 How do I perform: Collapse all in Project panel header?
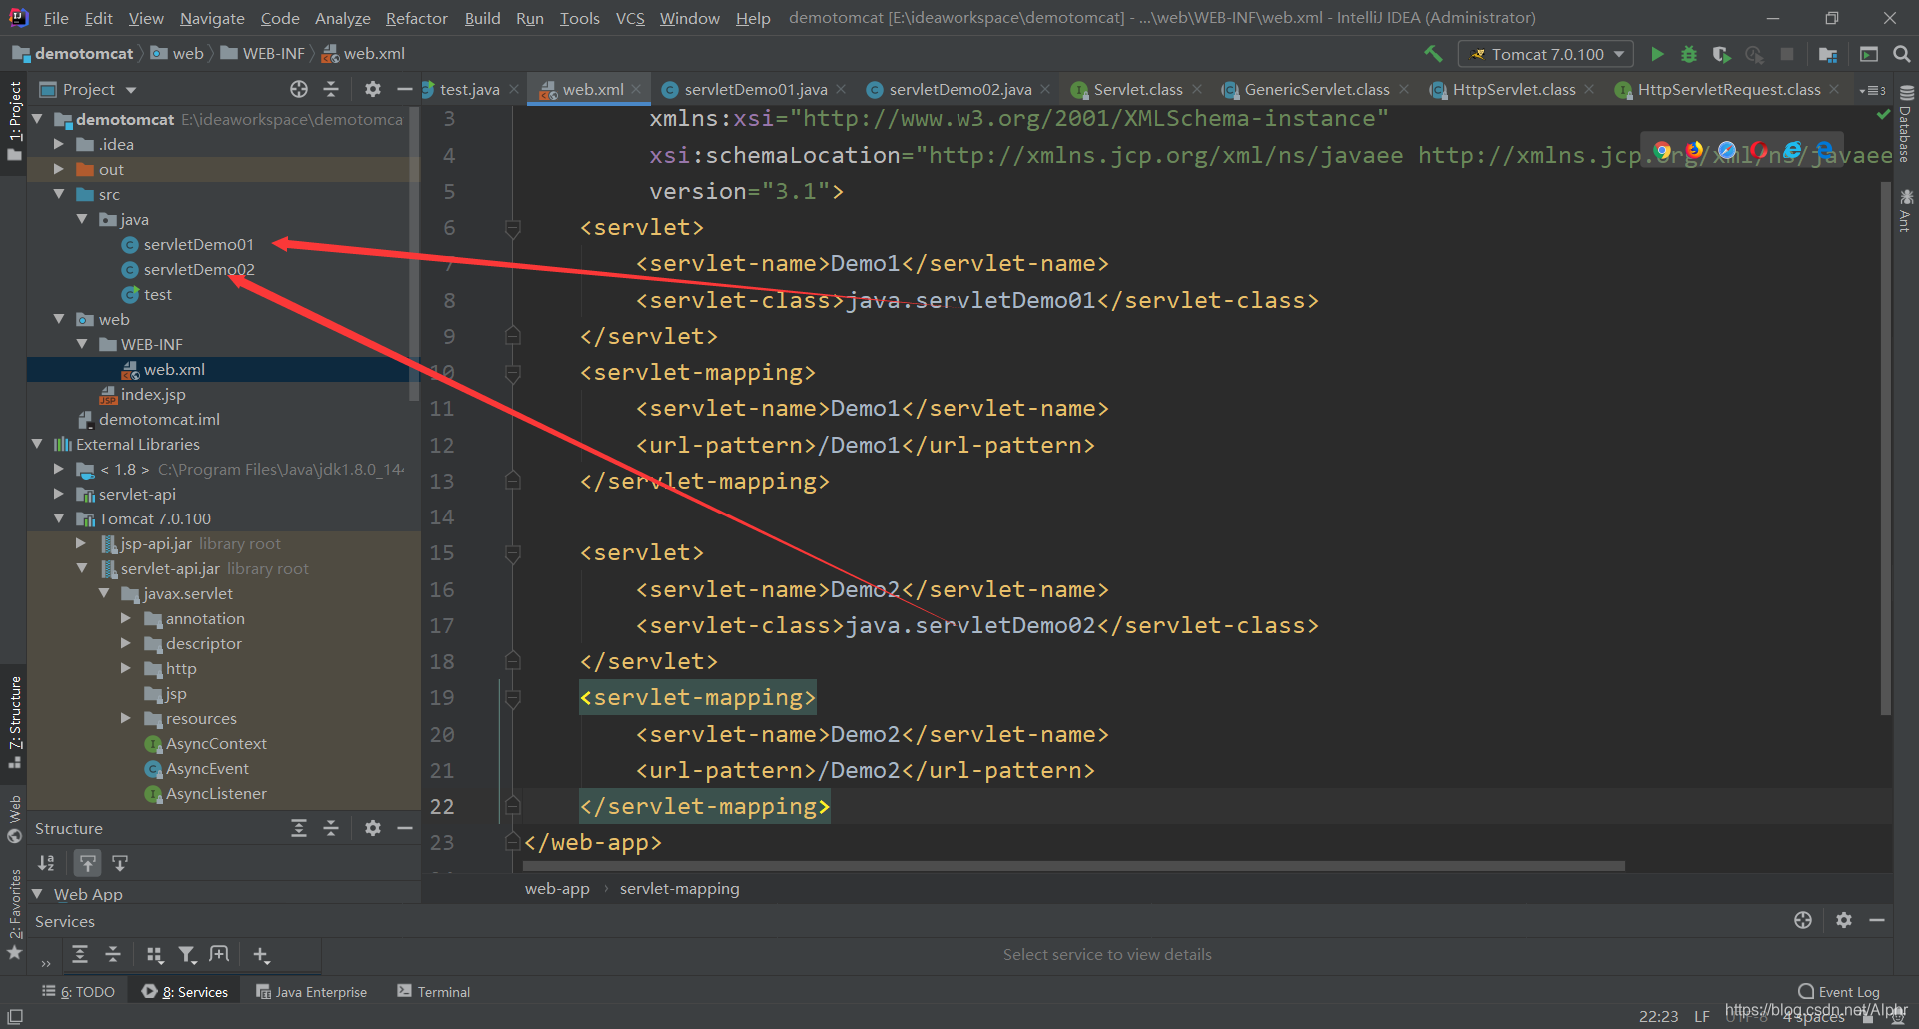point(331,89)
